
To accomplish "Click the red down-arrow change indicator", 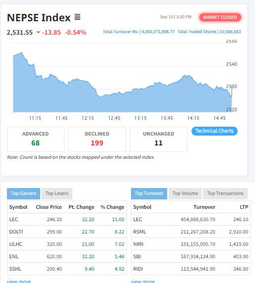I will click(x=38, y=32).
